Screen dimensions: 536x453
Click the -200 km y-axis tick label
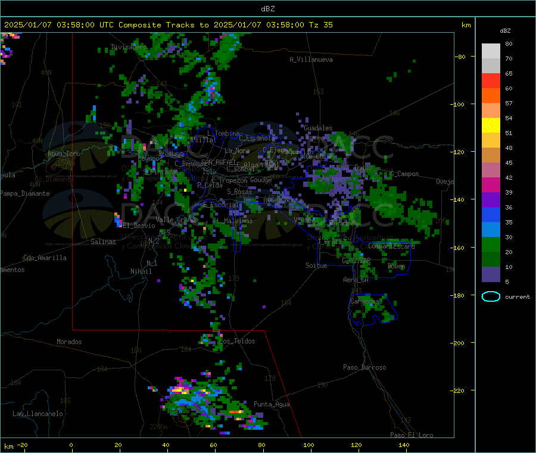coord(457,343)
